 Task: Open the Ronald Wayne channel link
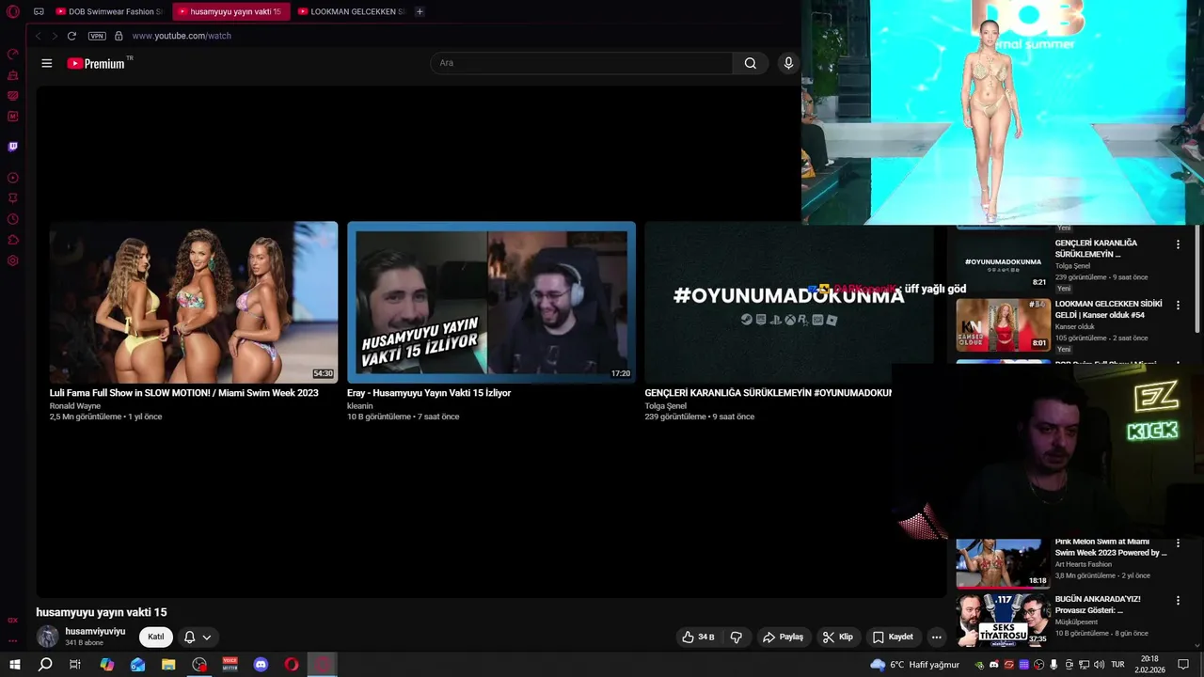75,406
